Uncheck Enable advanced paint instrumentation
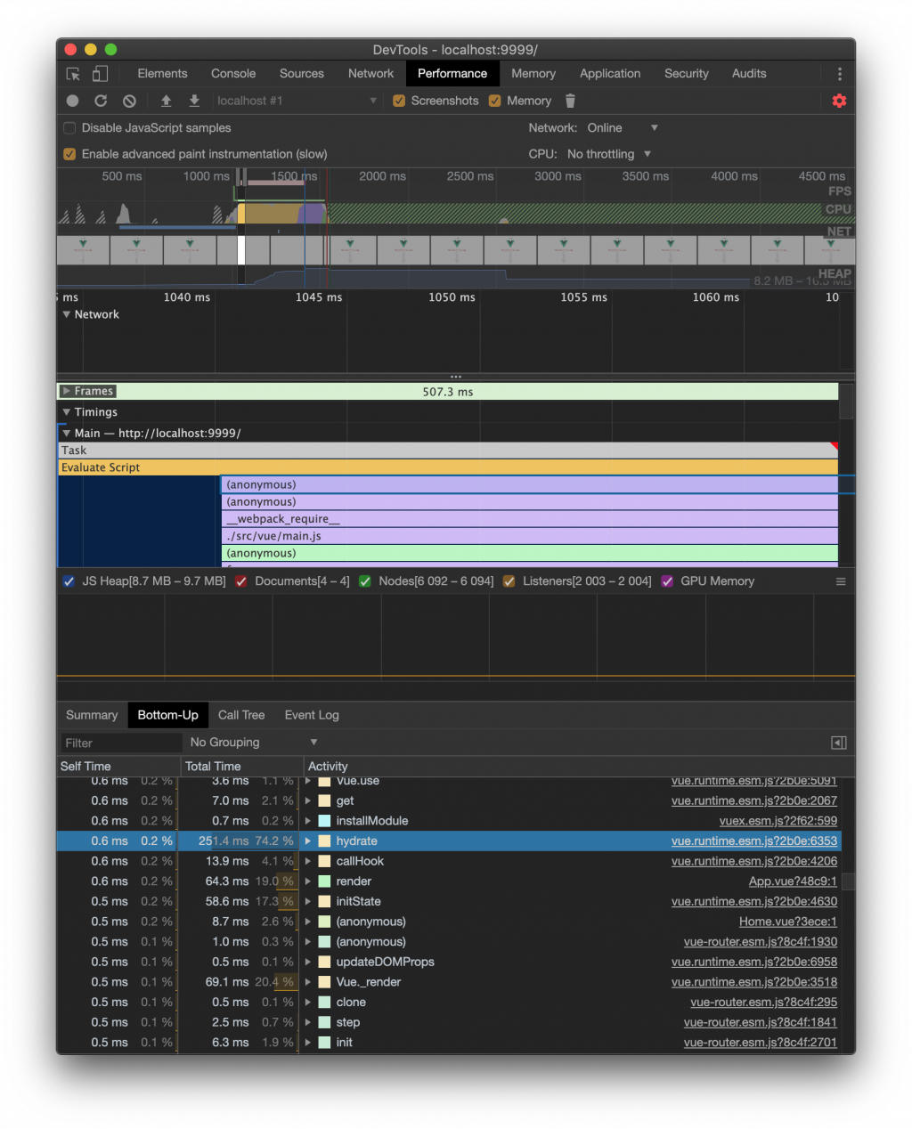The height and width of the screenshot is (1129, 912). coord(69,154)
